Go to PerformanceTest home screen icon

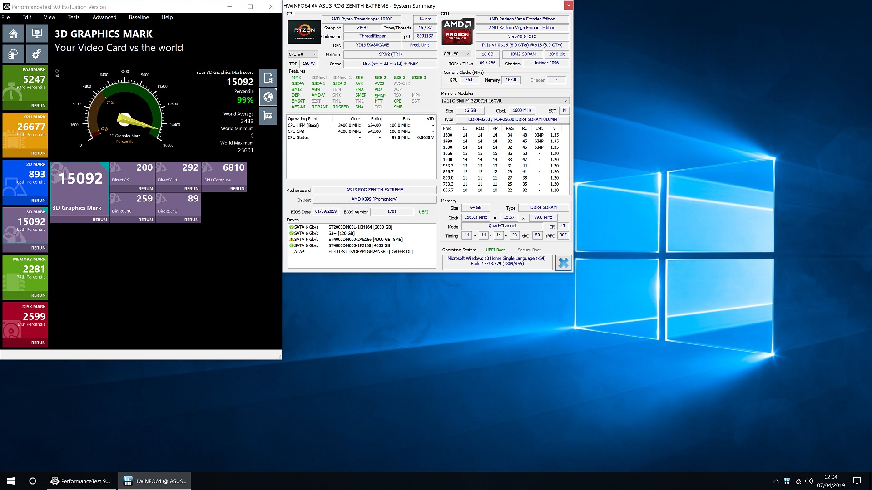(x=13, y=34)
